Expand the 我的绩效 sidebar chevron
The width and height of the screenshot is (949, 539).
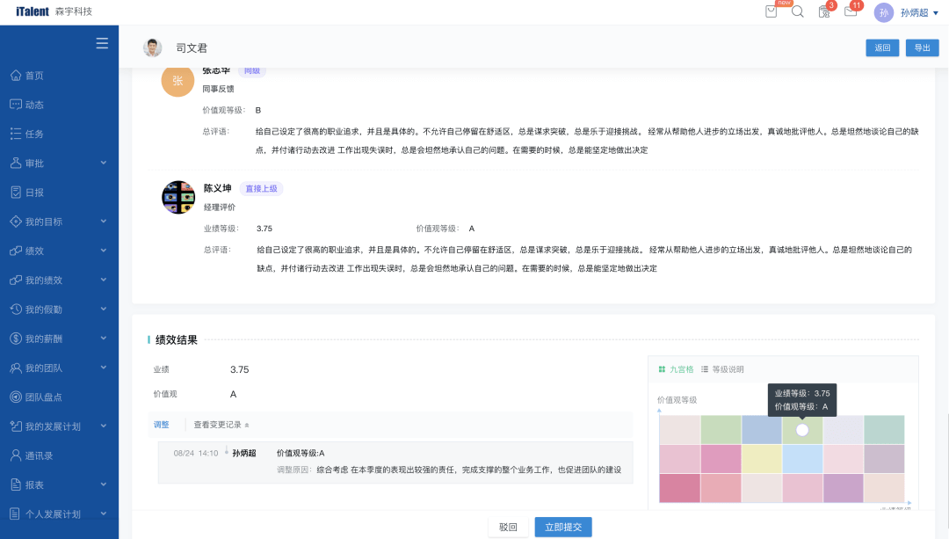tap(104, 280)
